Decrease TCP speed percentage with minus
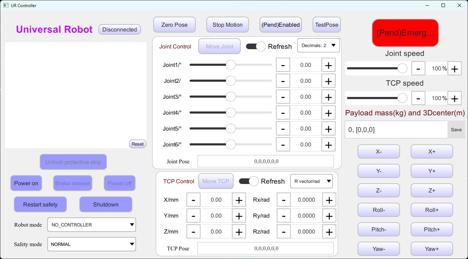Image resolution: width=468 pixels, height=259 pixels. click(418, 98)
